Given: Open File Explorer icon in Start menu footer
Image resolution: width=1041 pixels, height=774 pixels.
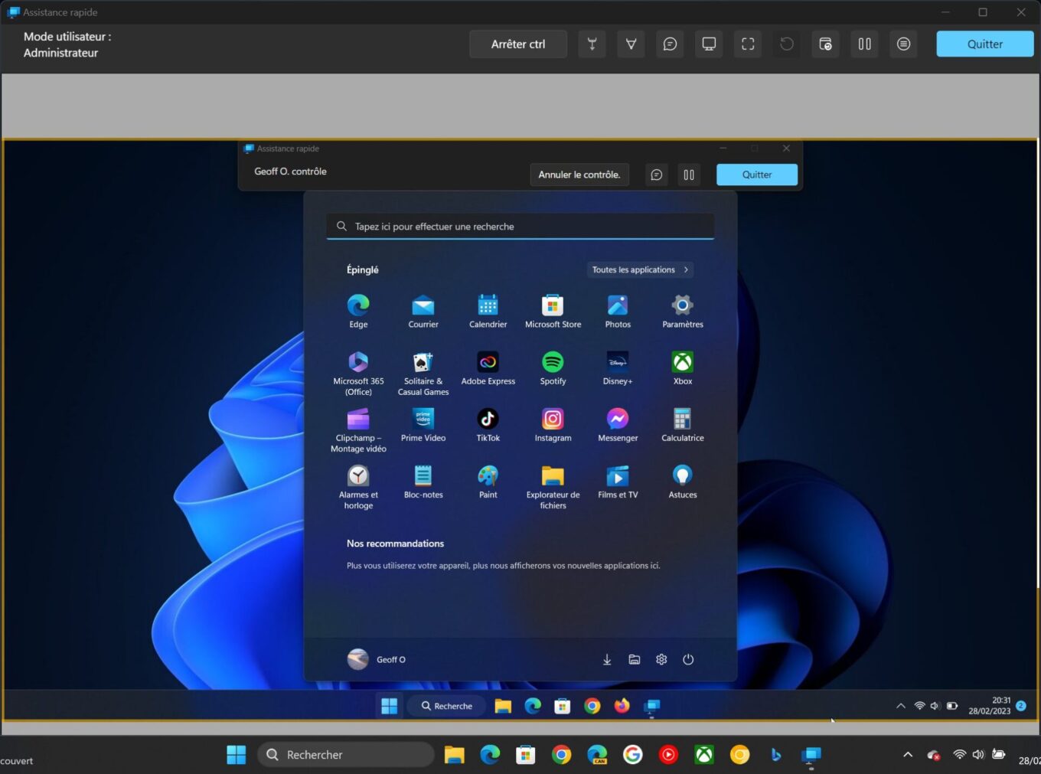Looking at the screenshot, I should (635, 659).
